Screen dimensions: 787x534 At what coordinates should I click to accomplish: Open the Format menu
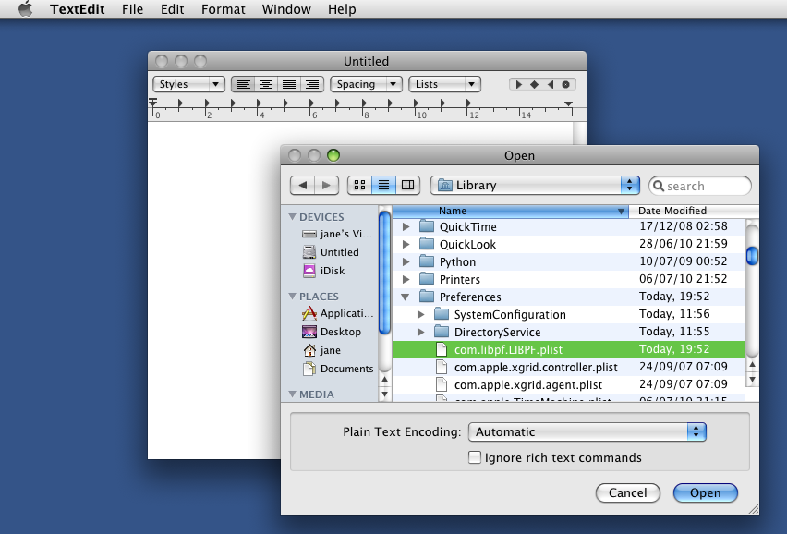coord(224,9)
